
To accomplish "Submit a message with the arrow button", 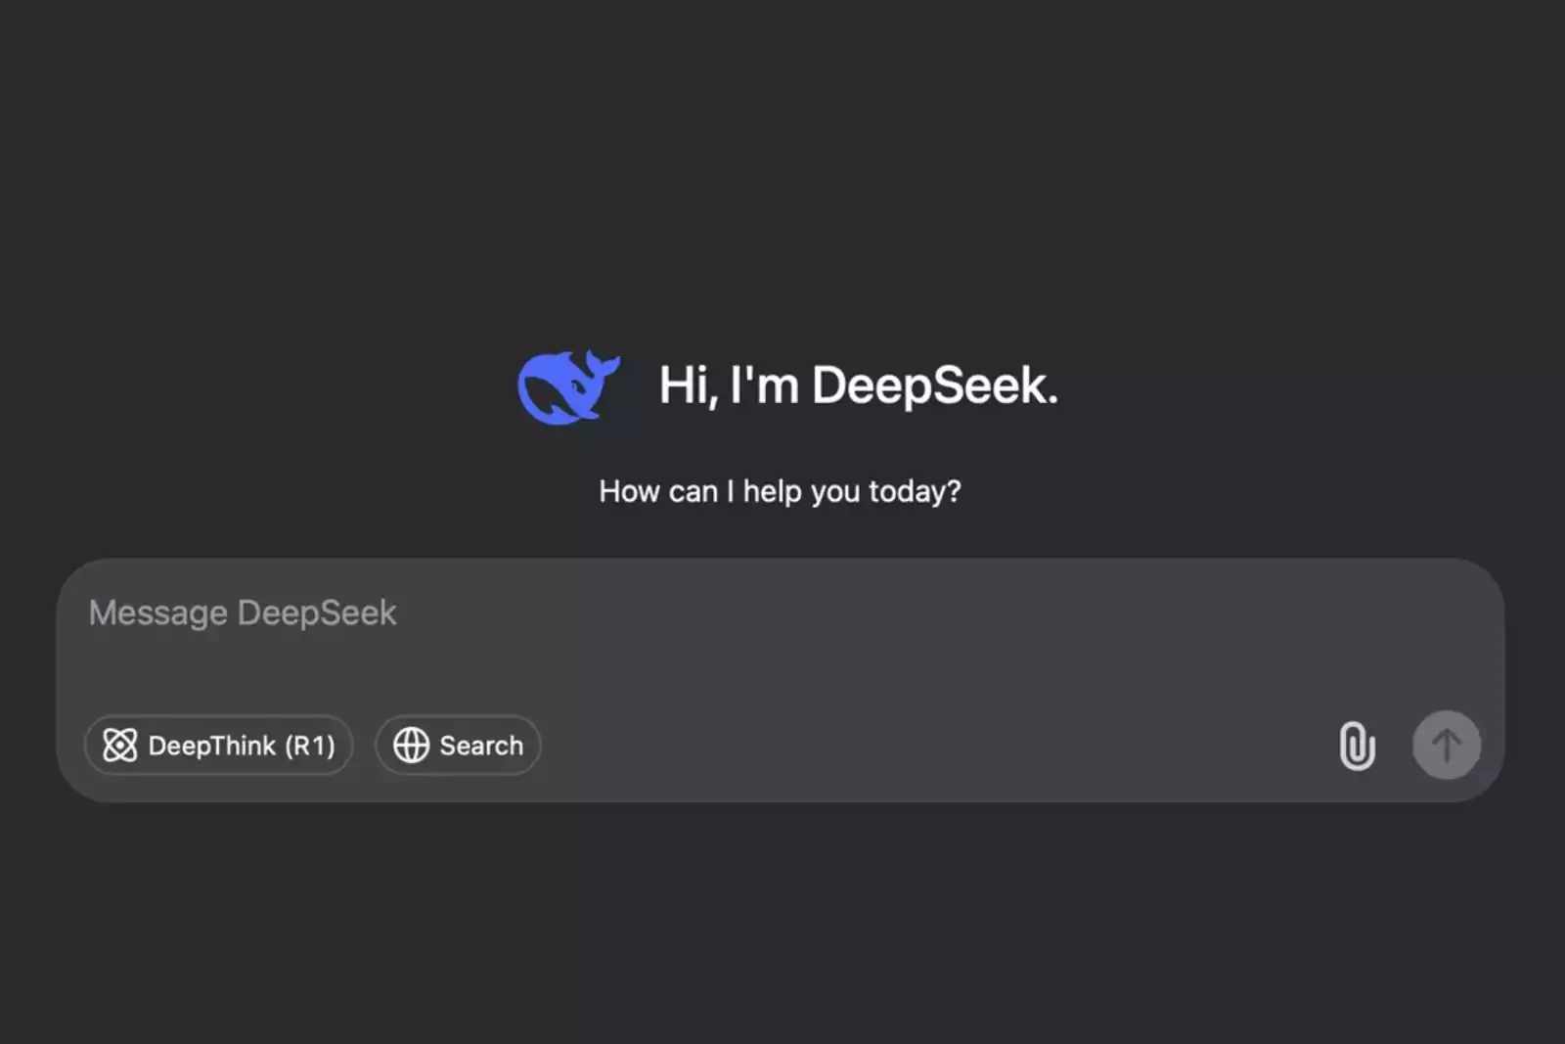I will (1447, 745).
